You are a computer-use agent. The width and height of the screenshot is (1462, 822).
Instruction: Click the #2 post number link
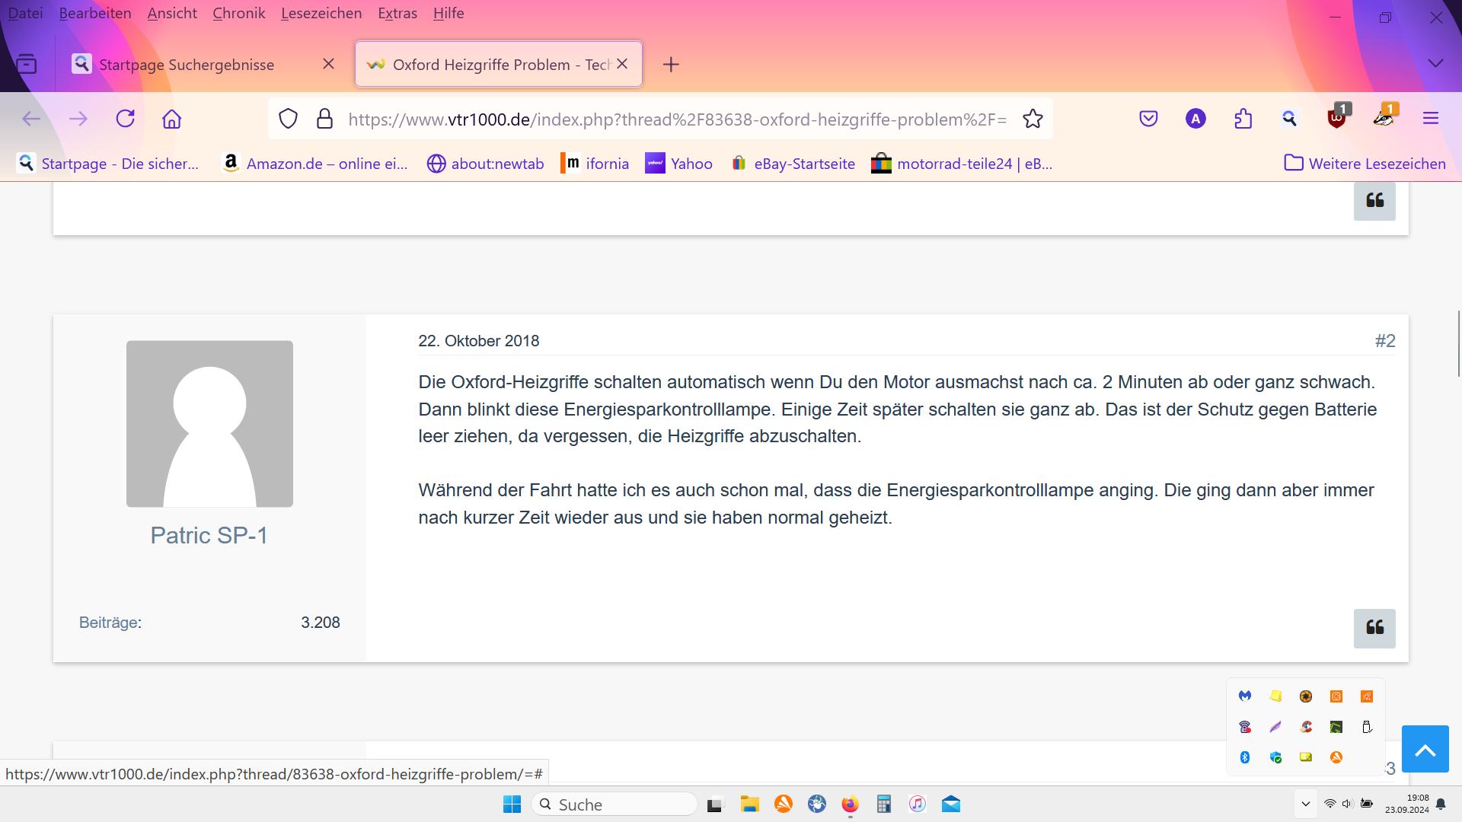pyautogui.click(x=1384, y=341)
